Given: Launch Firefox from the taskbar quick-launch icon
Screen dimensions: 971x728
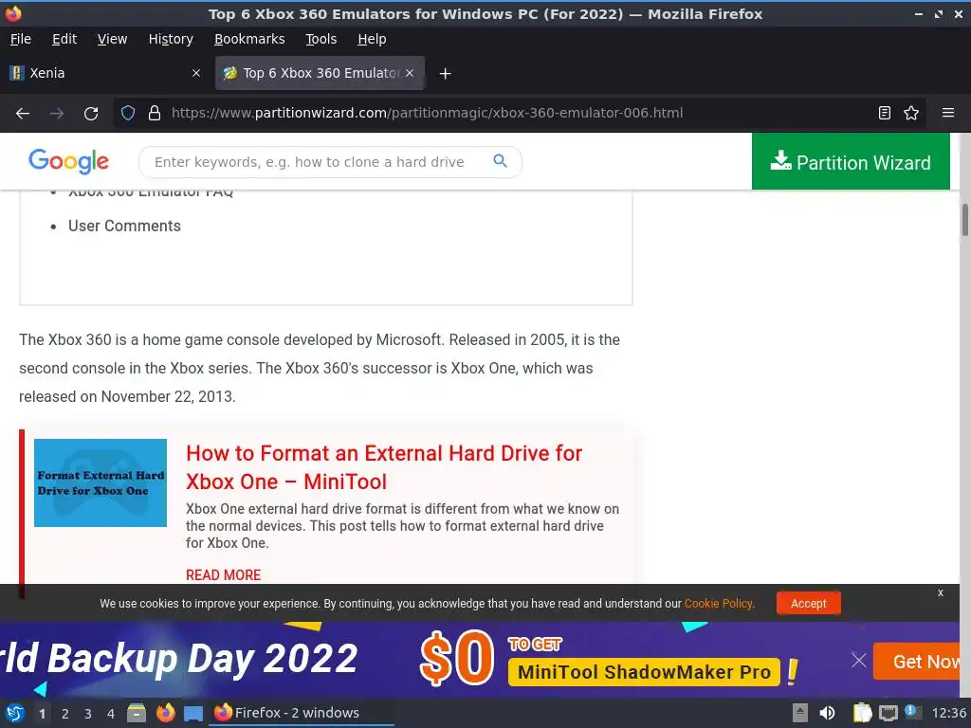Looking at the screenshot, I should [x=165, y=713].
